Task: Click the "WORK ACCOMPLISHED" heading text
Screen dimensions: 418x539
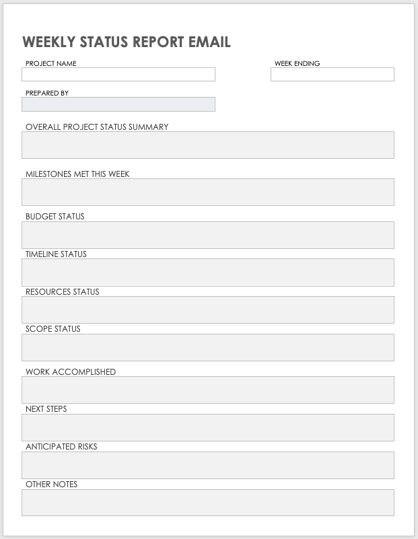Action: tap(71, 371)
